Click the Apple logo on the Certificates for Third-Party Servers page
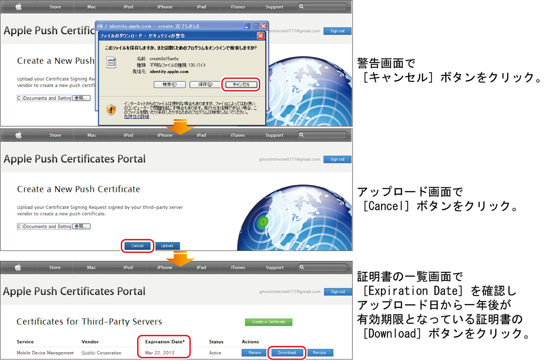This screenshot has height=361, width=547. pos(19,267)
